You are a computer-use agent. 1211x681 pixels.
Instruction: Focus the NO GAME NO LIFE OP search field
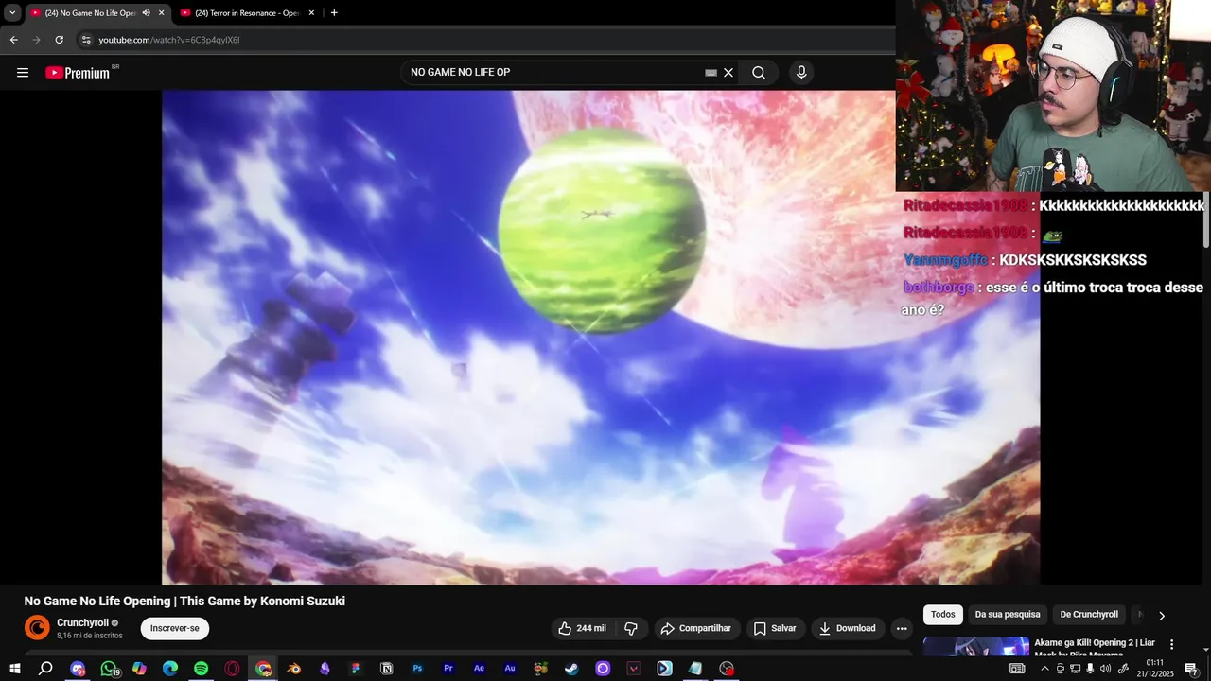coord(553,73)
